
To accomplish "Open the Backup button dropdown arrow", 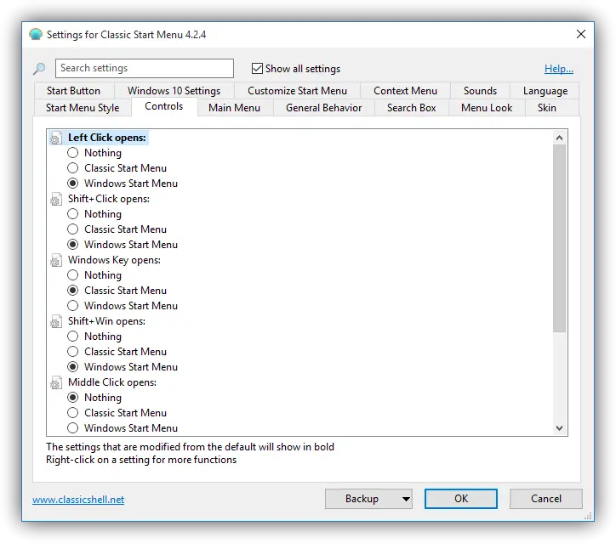I will (406, 499).
